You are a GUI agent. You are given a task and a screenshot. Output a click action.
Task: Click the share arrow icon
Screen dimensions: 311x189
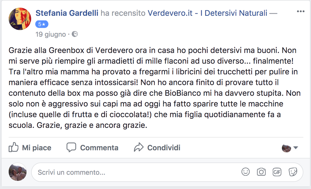point(139,147)
